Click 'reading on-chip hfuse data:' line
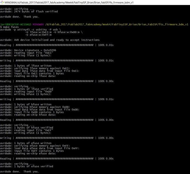The width and height of the screenshot is (190, 174). 28,115
